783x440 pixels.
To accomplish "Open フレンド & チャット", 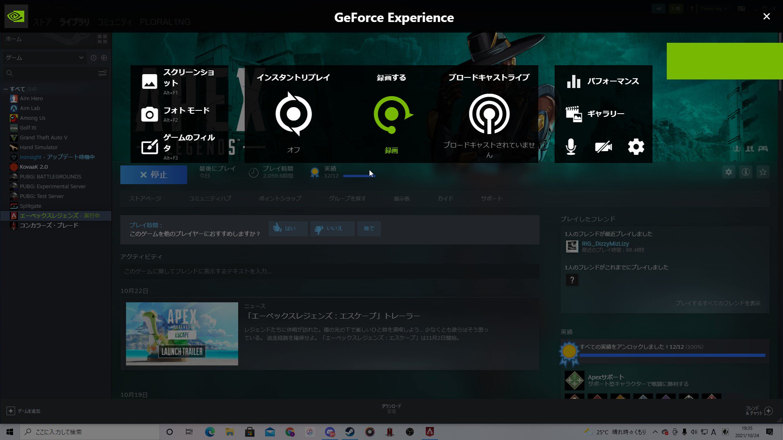I will [759, 411].
